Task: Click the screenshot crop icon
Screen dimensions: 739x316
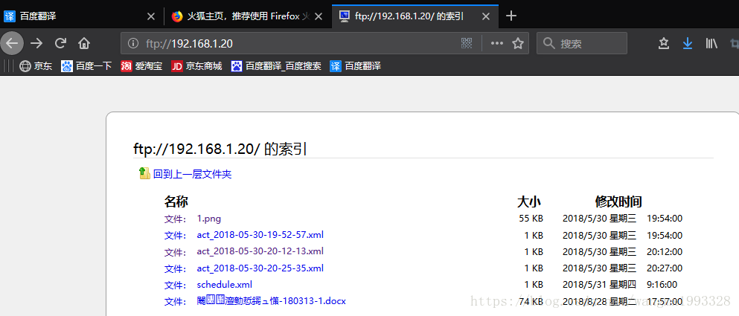Action: click(735, 44)
